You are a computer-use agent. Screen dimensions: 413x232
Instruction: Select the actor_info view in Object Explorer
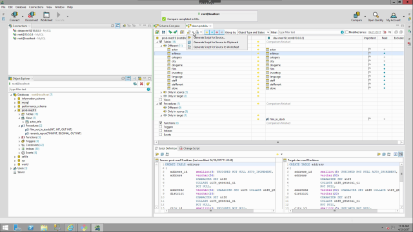coord(35,122)
